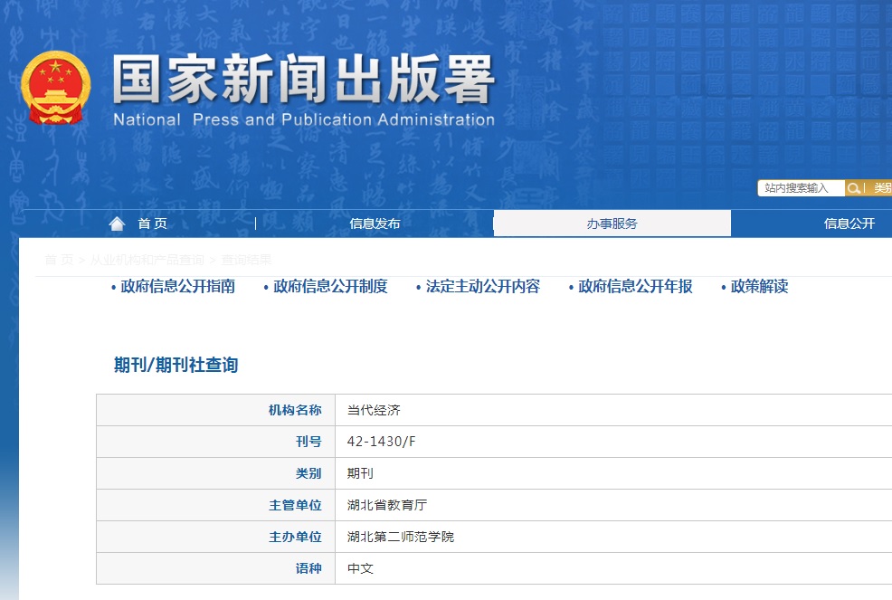Click the gold divider icon next to search

click(x=866, y=188)
